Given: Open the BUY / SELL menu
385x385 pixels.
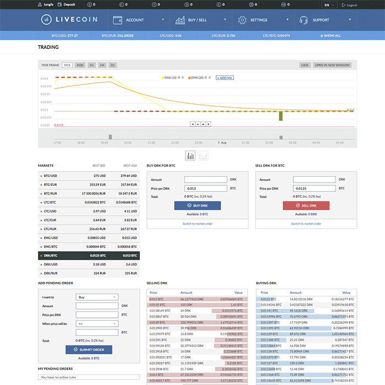Looking at the screenshot, I should pyautogui.click(x=201, y=20).
